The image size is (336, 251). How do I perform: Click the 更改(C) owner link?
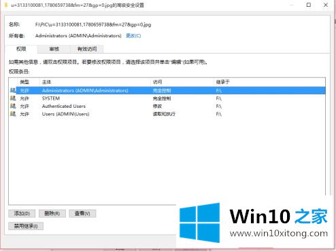pyautogui.click(x=133, y=36)
